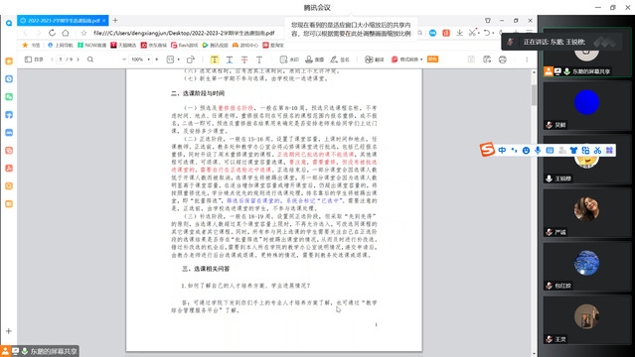Start Sogou voice input microphone
Screen dimensions: 635x357
[538, 151]
